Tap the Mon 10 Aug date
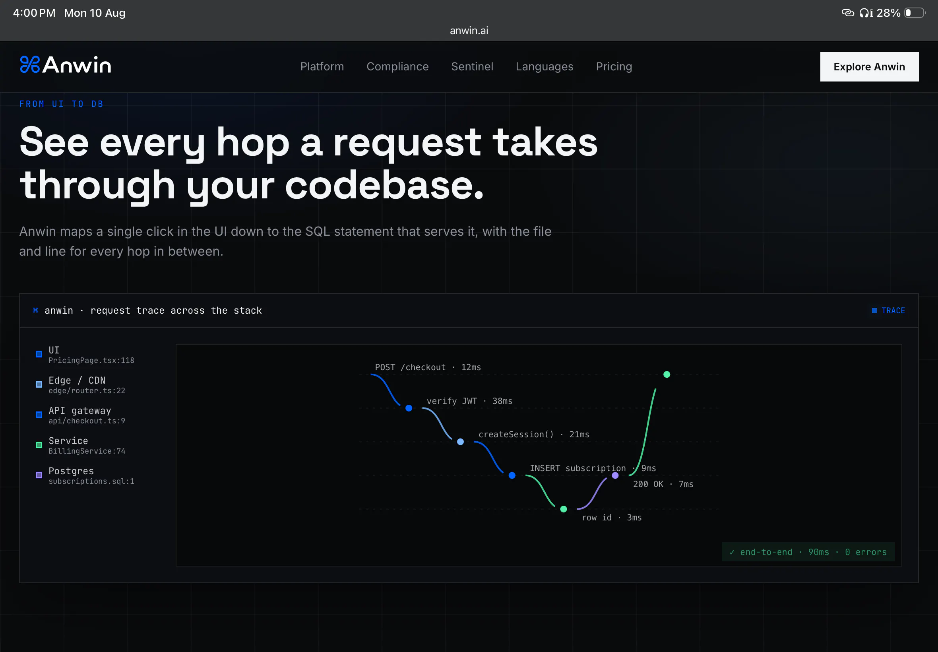The image size is (938, 652). 95,13
